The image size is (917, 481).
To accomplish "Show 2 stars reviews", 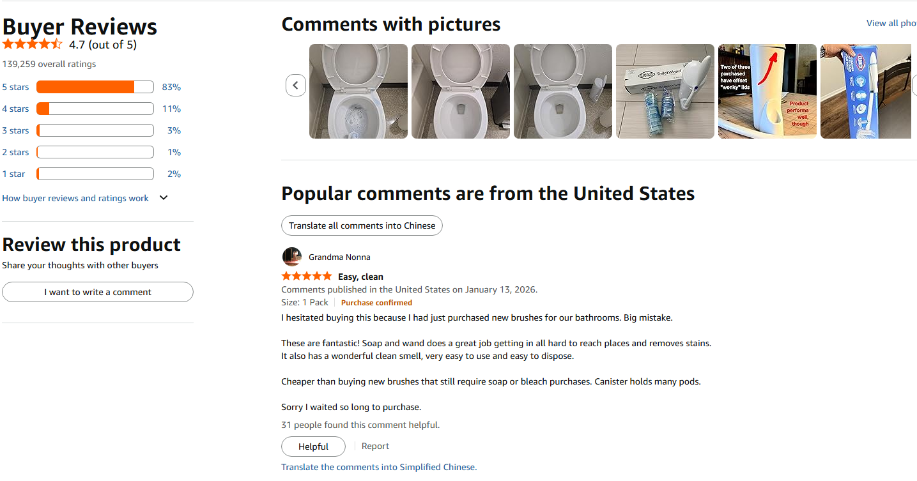I will pos(15,152).
